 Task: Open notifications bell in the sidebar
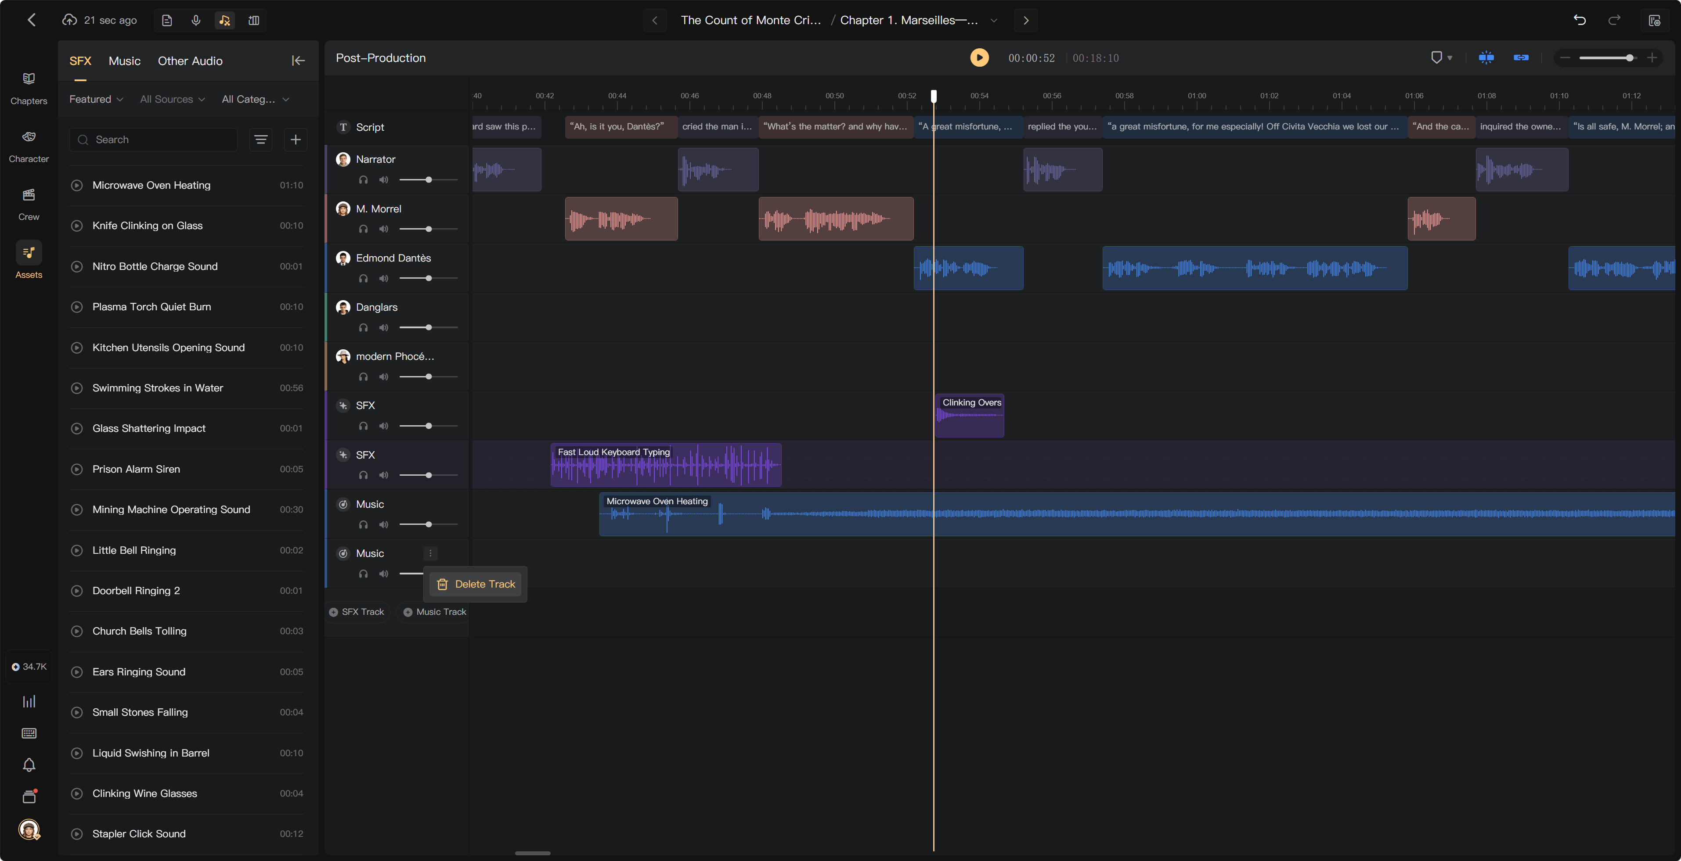coord(29,764)
